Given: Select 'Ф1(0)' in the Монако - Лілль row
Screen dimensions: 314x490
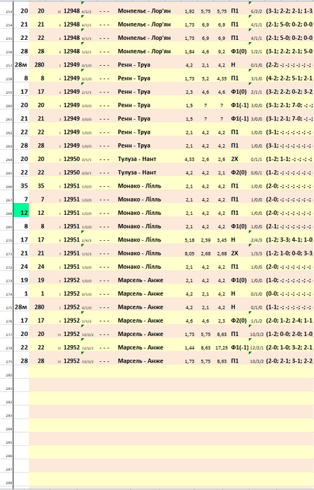Looking at the screenshot, I should pyautogui.click(x=238, y=226).
